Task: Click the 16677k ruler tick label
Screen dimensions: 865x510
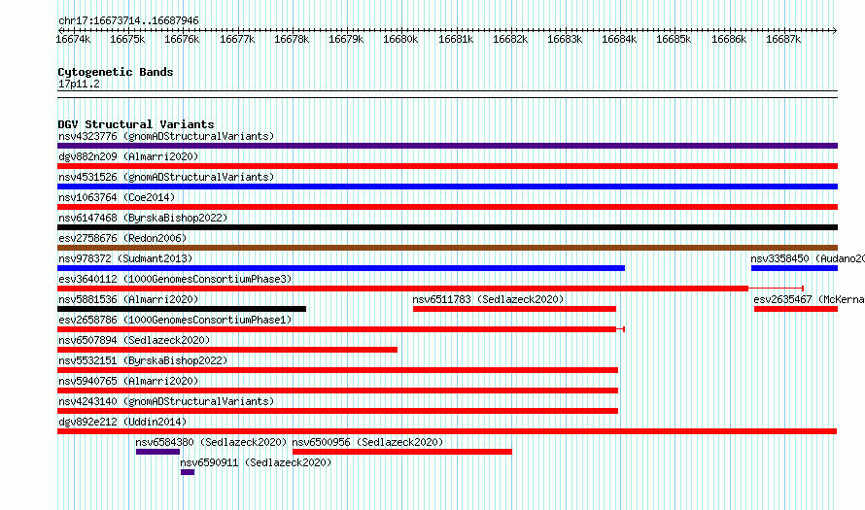Action: tap(237, 39)
